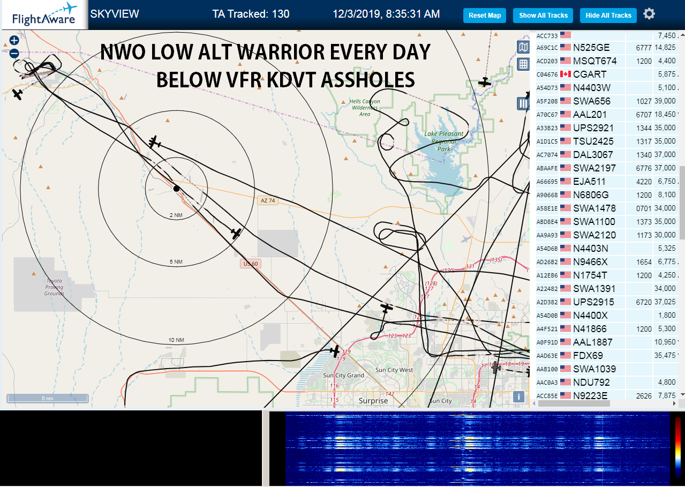Image resolution: width=685 pixels, height=487 pixels.
Task: Zoom out of the map with minus button
Action: (x=14, y=54)
